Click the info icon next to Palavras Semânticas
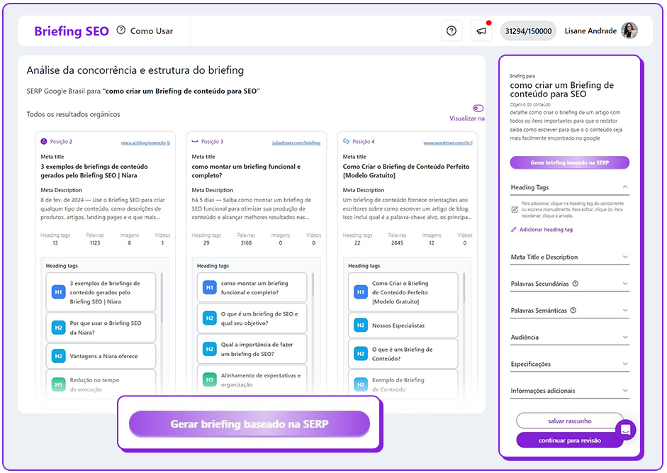This screenshot has width=667, height=473. tap(573, 311)
